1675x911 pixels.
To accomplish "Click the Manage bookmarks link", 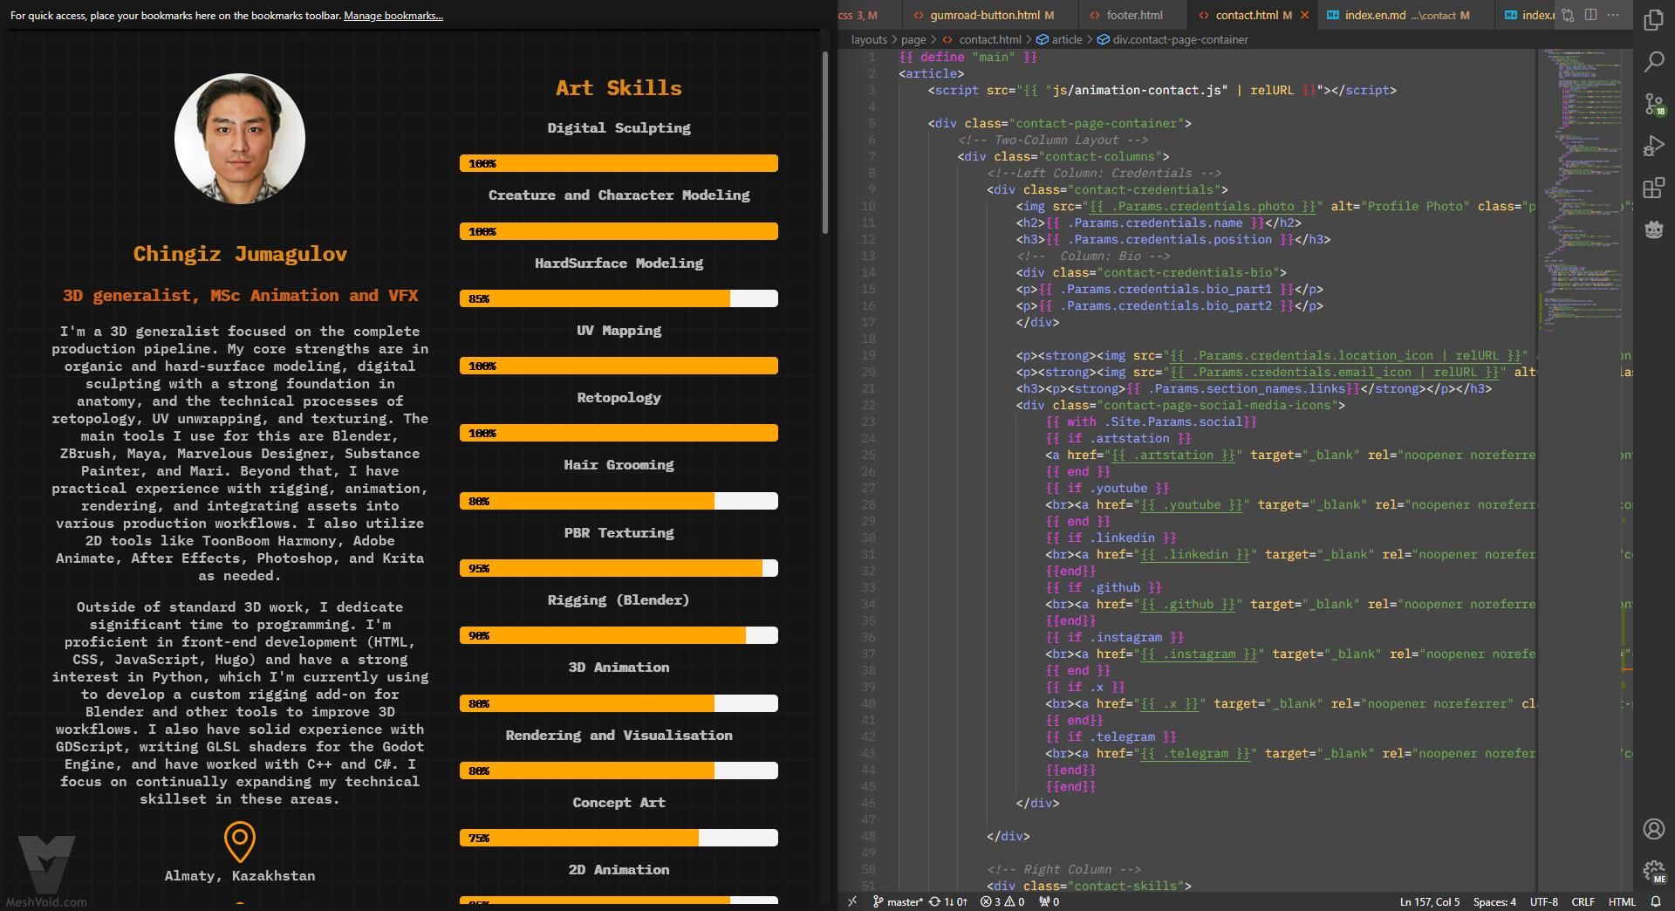I will click(x=393, y=16).
